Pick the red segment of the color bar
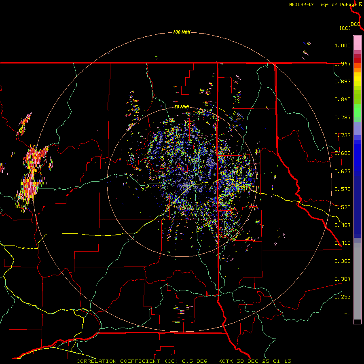The image size is (364, 364). click(x=357, y=61)
